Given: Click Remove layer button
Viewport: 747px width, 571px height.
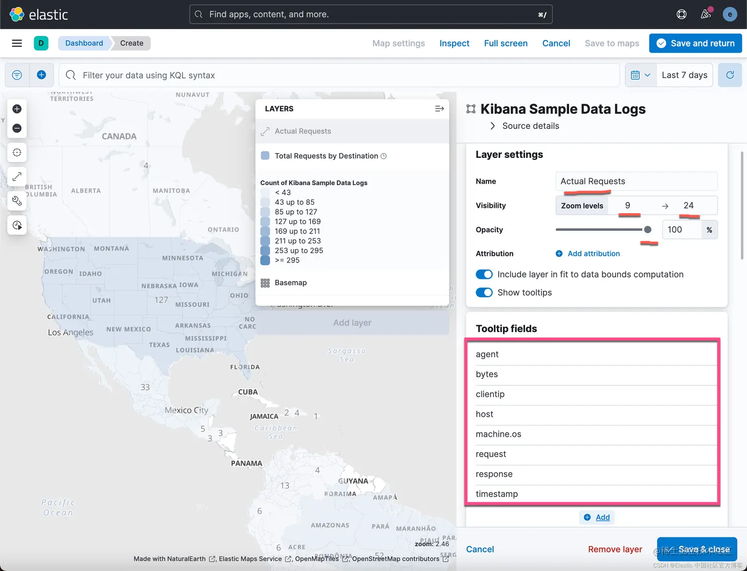Looking at the screenshot, I should 615,549.
